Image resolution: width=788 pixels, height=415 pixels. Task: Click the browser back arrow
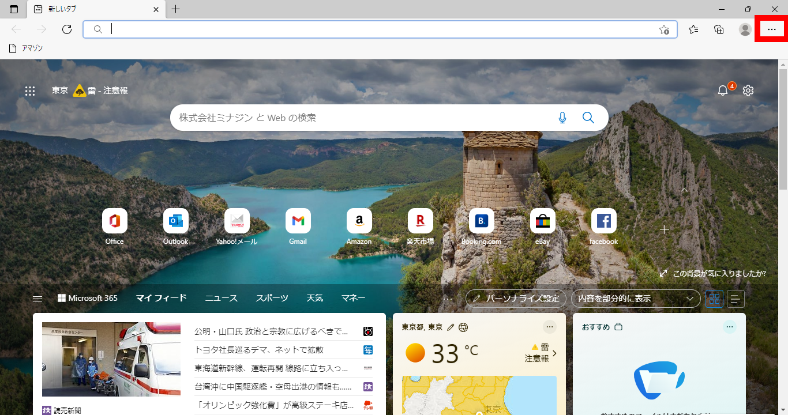coord(16,29)
